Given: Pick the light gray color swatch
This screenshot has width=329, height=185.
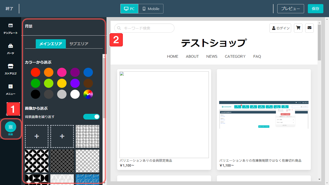Looking at the screenshot, I should tap(62, 94).
